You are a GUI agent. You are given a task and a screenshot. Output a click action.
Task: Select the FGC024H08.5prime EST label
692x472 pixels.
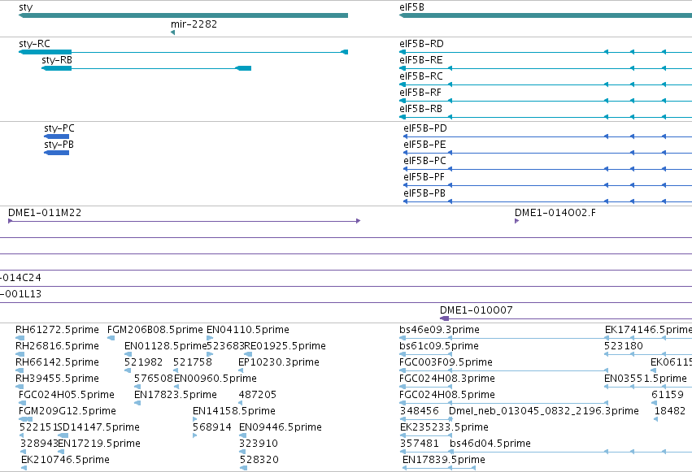point(447,395)
